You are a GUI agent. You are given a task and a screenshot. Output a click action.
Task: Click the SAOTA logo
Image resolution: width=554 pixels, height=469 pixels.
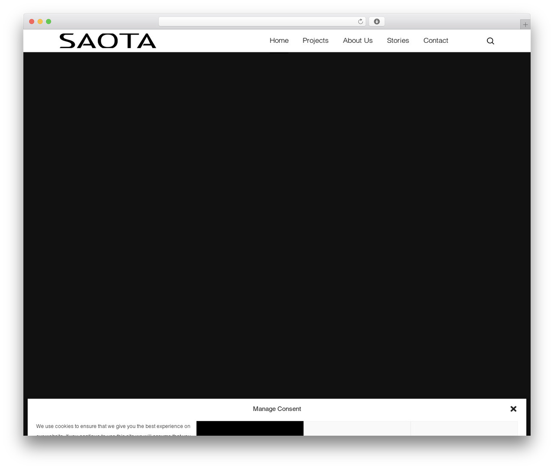(108, 41)
